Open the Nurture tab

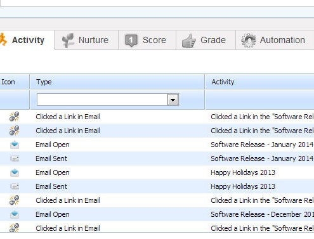86,40
